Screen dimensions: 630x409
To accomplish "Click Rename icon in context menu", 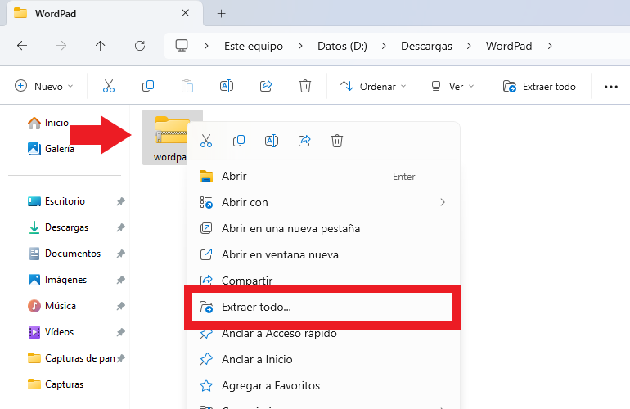I will pyautogui.click(x=272, y=141).
